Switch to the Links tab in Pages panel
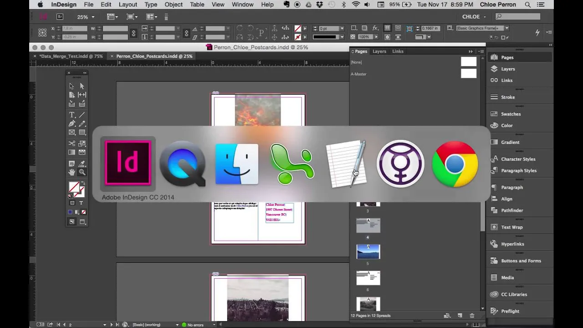The height and width of the screenshot is (328, 583). point(398,51)
